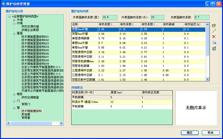The image size is (223, 139).
Task: Select 北京公共建筑节能屋面表B-2-1 tree item
Action: click(x=41, y=67)
